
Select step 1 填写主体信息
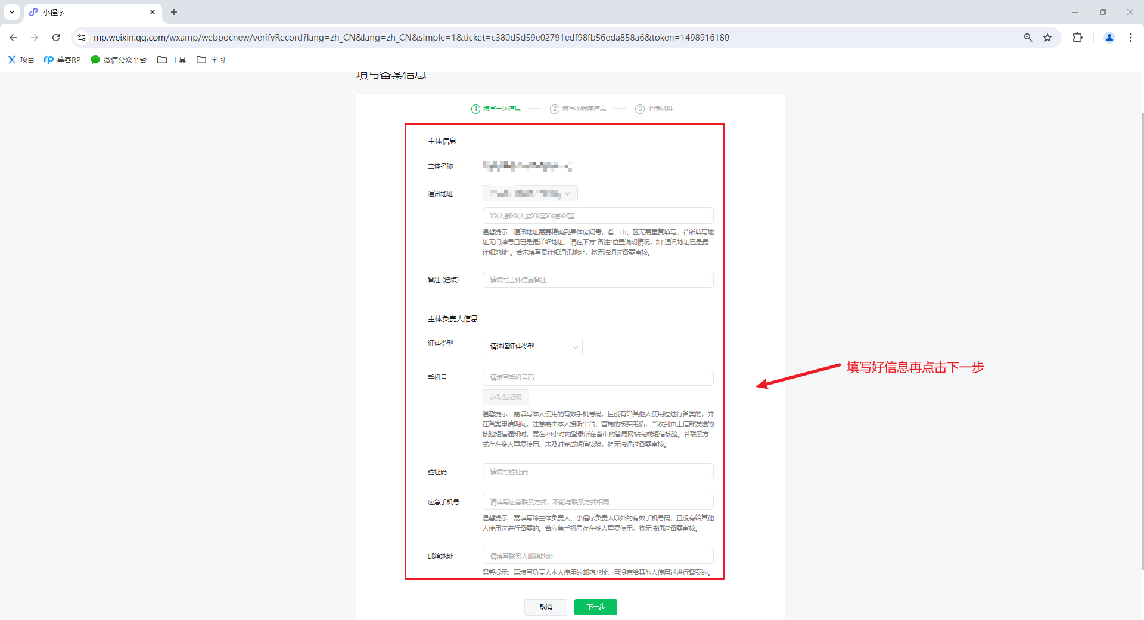pos(496,108)
